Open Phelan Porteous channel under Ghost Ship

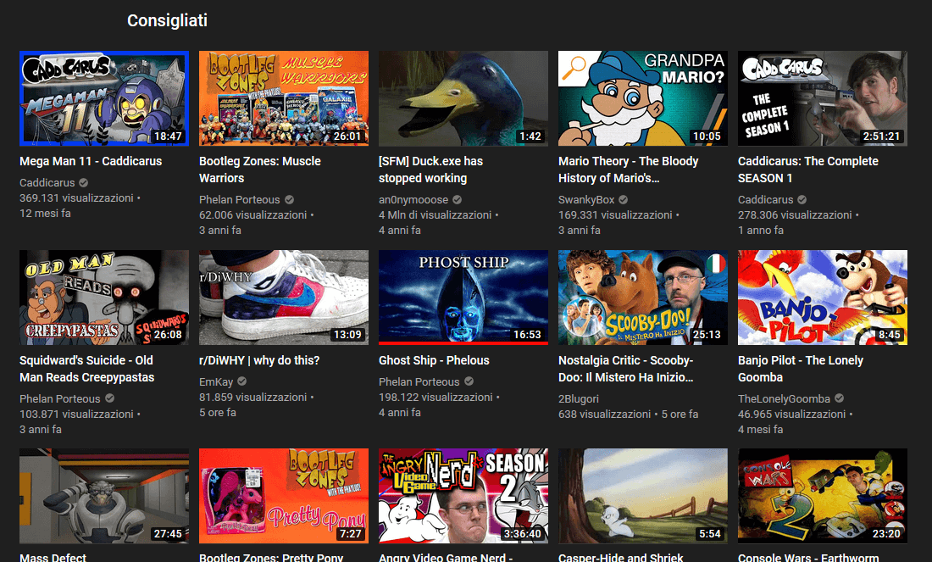point(419,381)
